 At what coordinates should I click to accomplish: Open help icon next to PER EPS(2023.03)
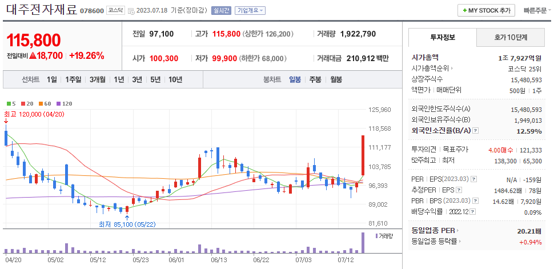pyautogui.click(x=474, y=179)
